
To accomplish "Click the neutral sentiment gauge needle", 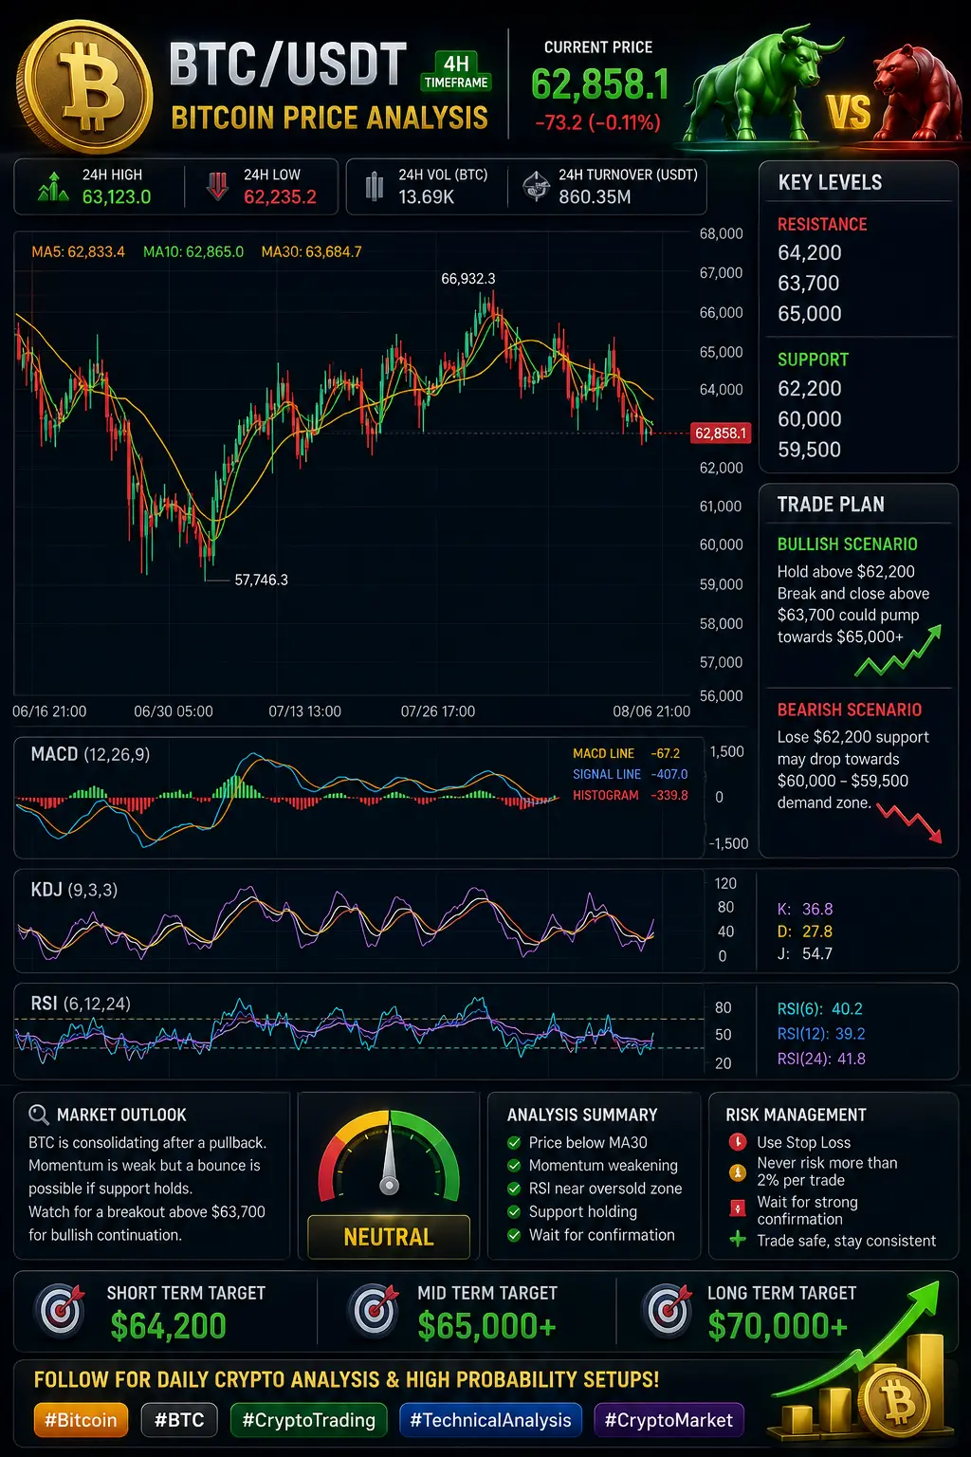I will (x=389, y=1159).
